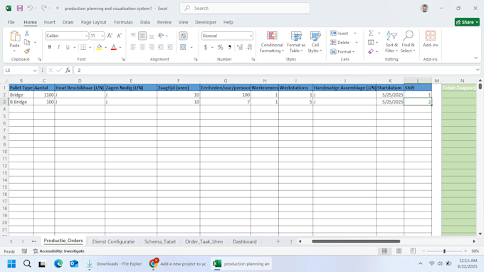Open the Schema_Tabel sheet tab
This screenshot has height=272, width=484.
click(x=160, y=241)
